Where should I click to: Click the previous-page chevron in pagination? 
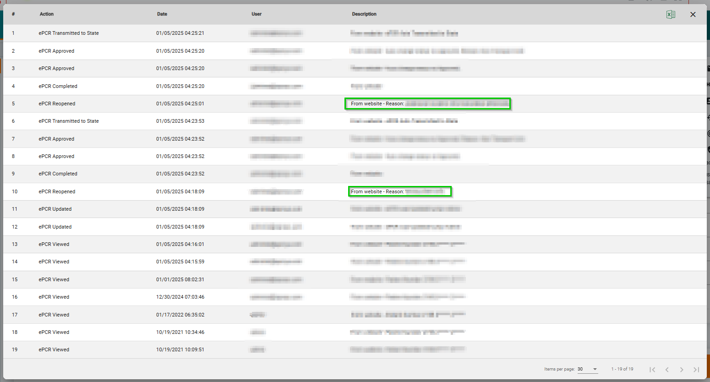(x=667, y=370)
